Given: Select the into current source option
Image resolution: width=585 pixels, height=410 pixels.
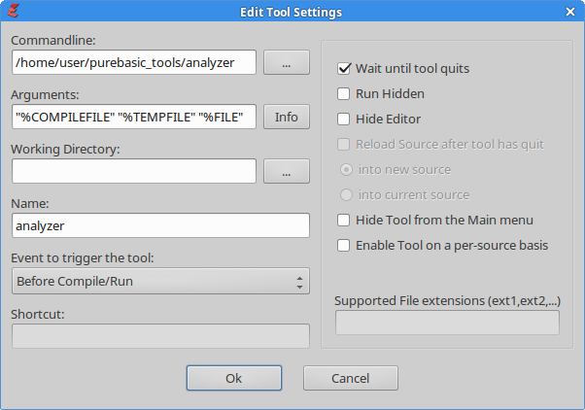Looking at the screenshot, I should click(347, 195).
